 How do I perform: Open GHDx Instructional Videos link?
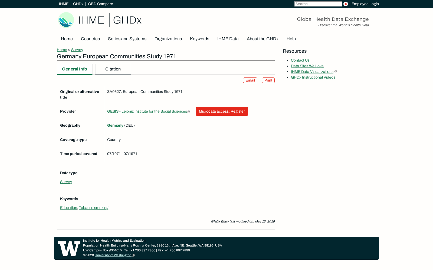coord(313,77)
